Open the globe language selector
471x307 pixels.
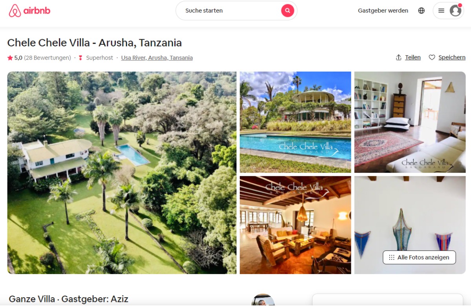pos(421,11)
